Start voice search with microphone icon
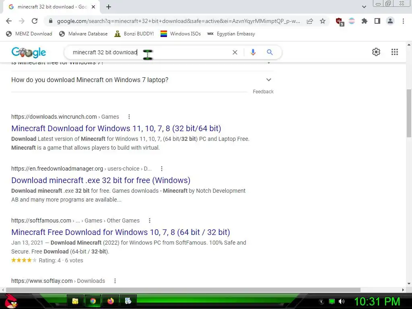The image size is (412, 309). (253, 52)
